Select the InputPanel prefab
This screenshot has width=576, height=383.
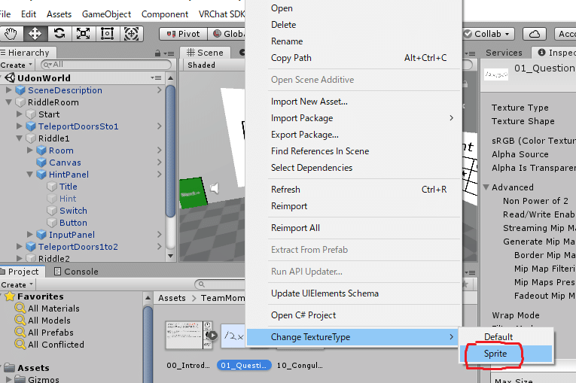click(x=72, y=235)
